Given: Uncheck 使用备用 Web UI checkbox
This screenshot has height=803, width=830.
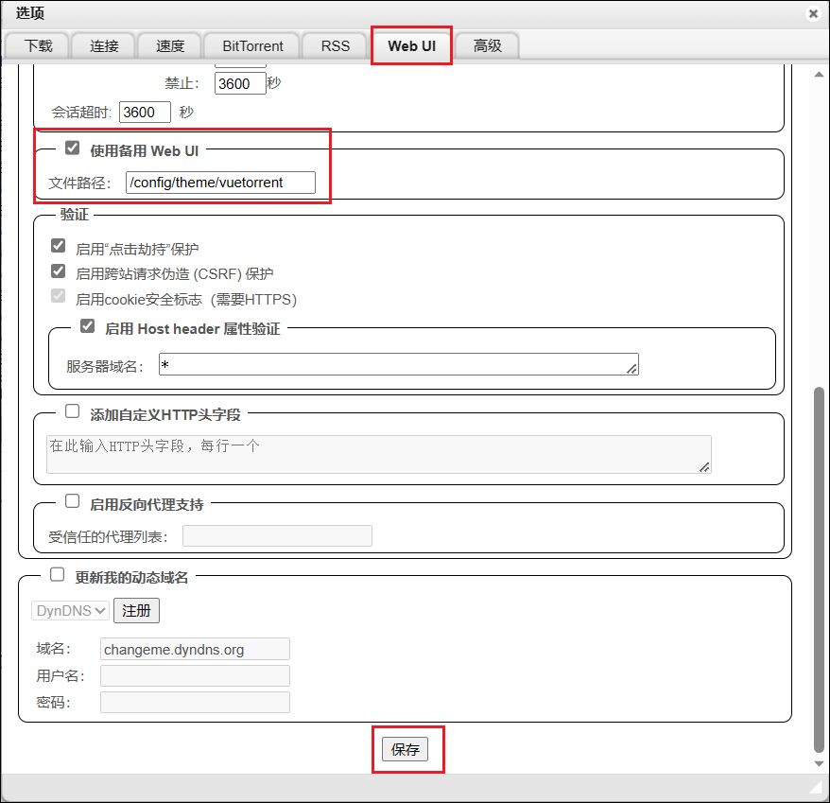Looking at the screenshot, I should [x=72, y=148].
